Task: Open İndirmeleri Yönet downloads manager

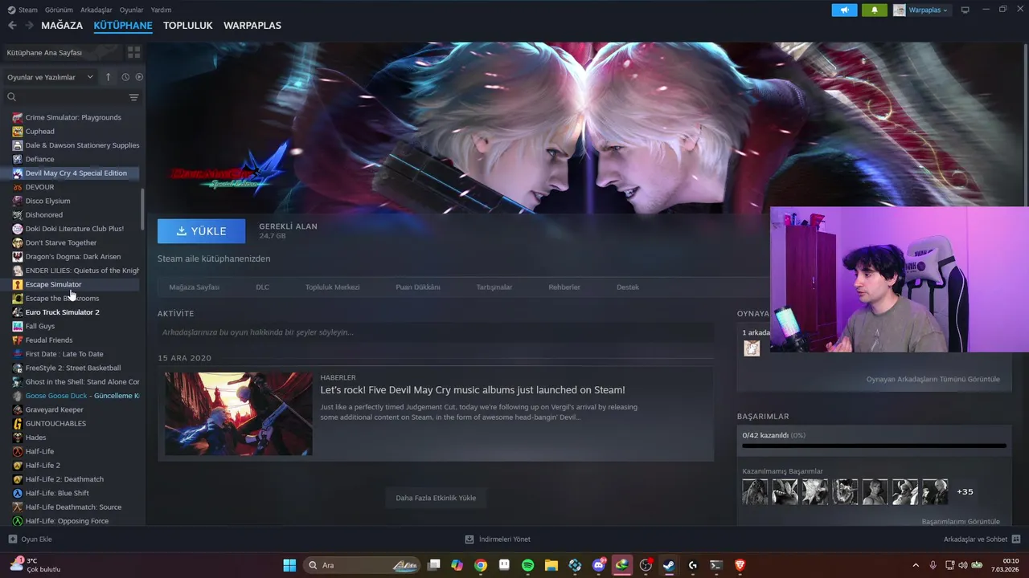Action: [x=498, y=539]
